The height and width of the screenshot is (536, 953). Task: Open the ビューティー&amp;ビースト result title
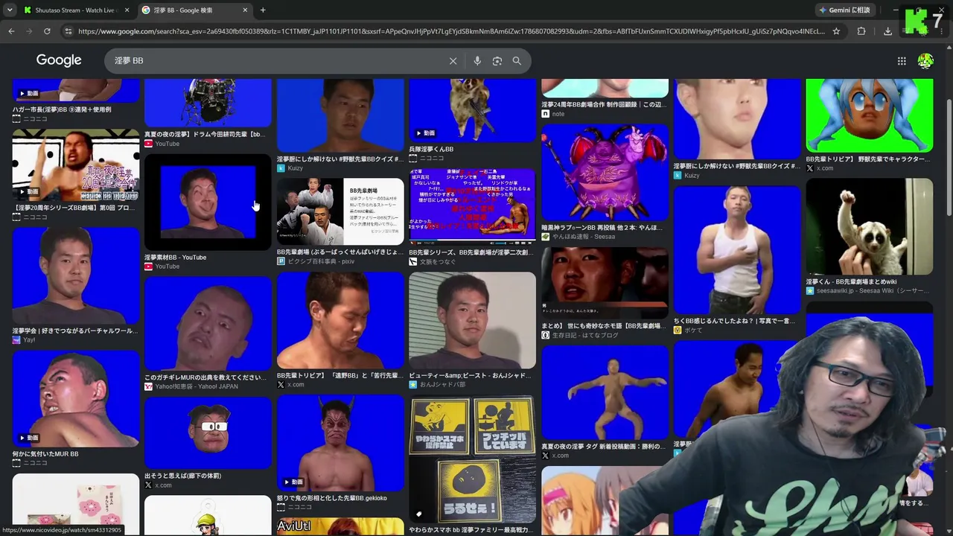(x=470, y=375)
